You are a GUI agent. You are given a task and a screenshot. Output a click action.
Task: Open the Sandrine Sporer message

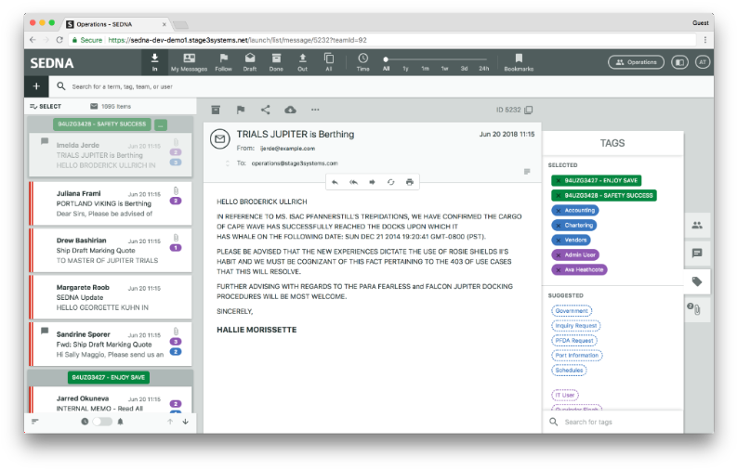click(x=111, y=345)
